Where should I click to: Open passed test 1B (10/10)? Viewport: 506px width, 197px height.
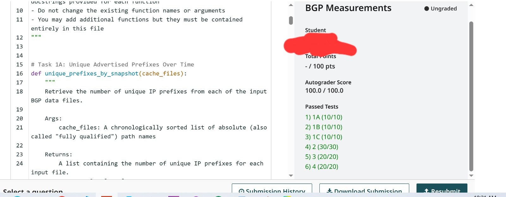click(324, 127)
